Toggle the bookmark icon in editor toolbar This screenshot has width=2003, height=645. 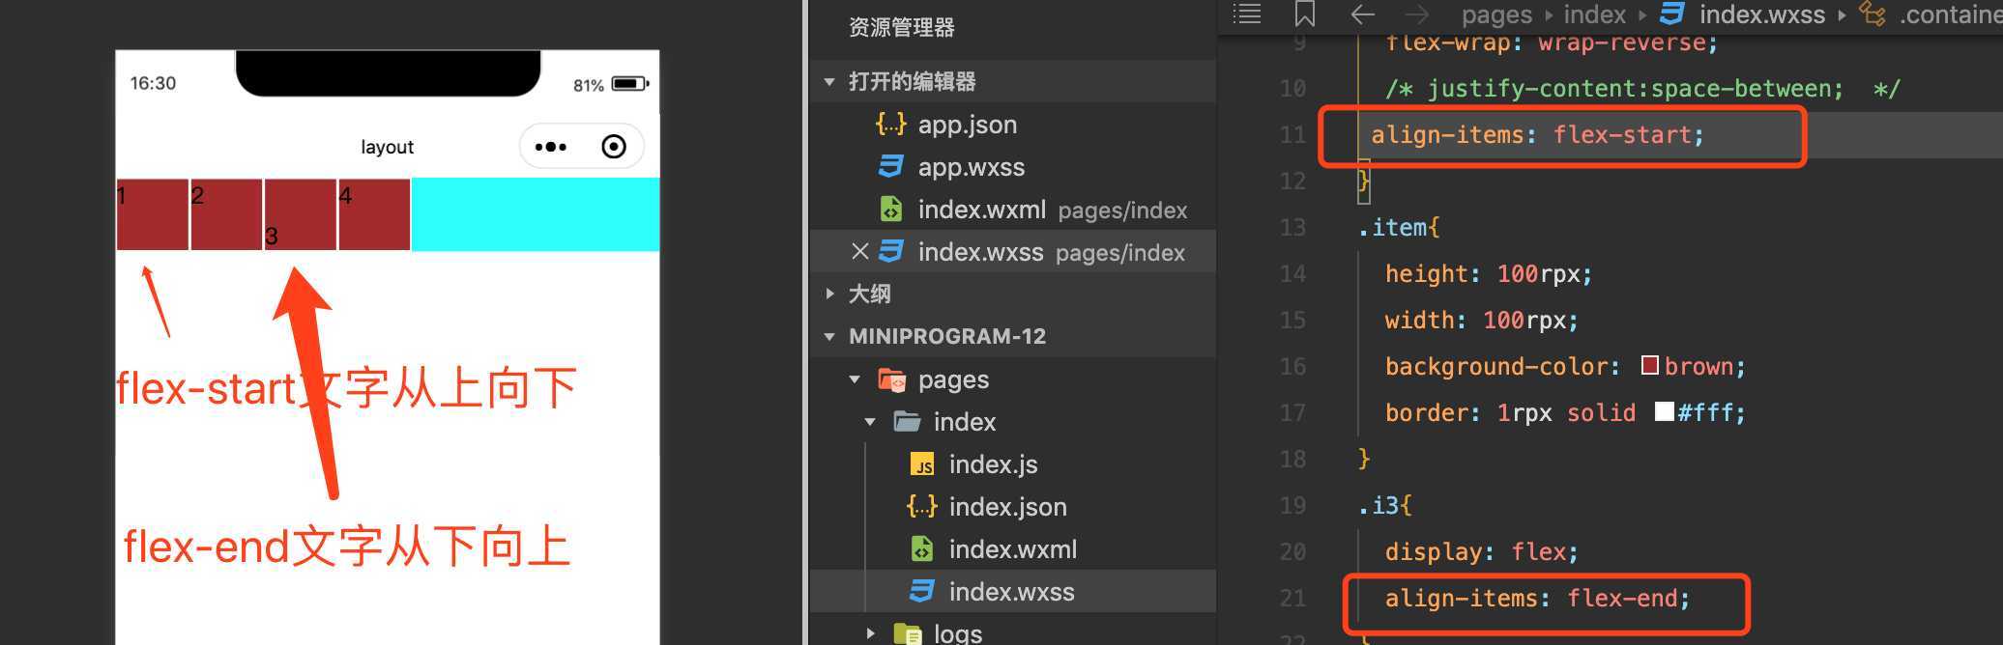(x=1305, y=14)
